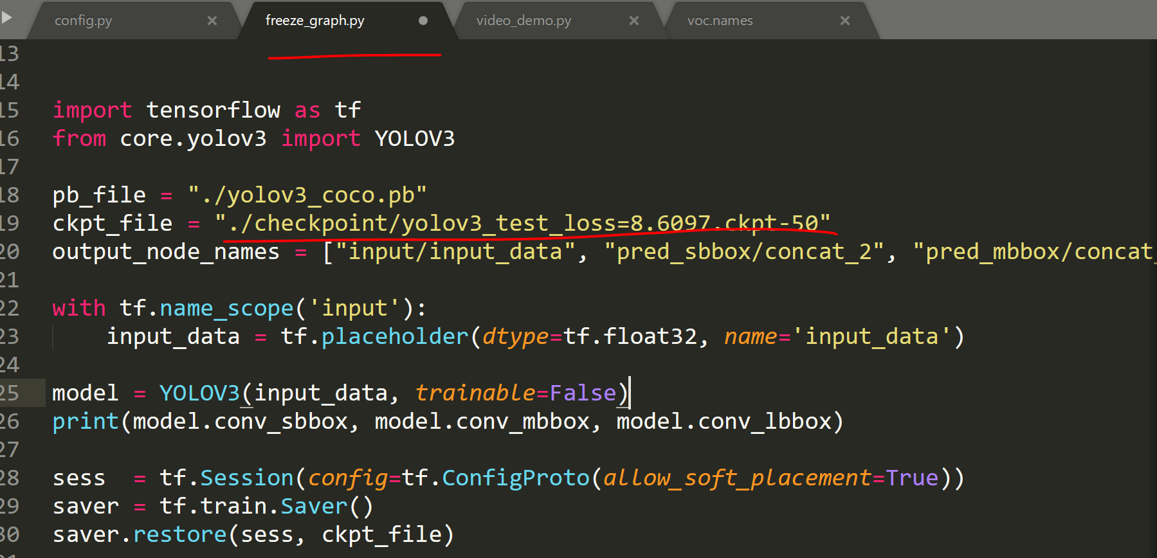This screenshot has width=1157, height=558.
Task: Click the tab scroll arrow left of config.py
Action: point(7,17)
